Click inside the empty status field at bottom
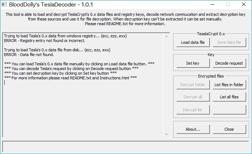This screenshot has width=252, height=154. pyautogui.click(x=126, y=146)
